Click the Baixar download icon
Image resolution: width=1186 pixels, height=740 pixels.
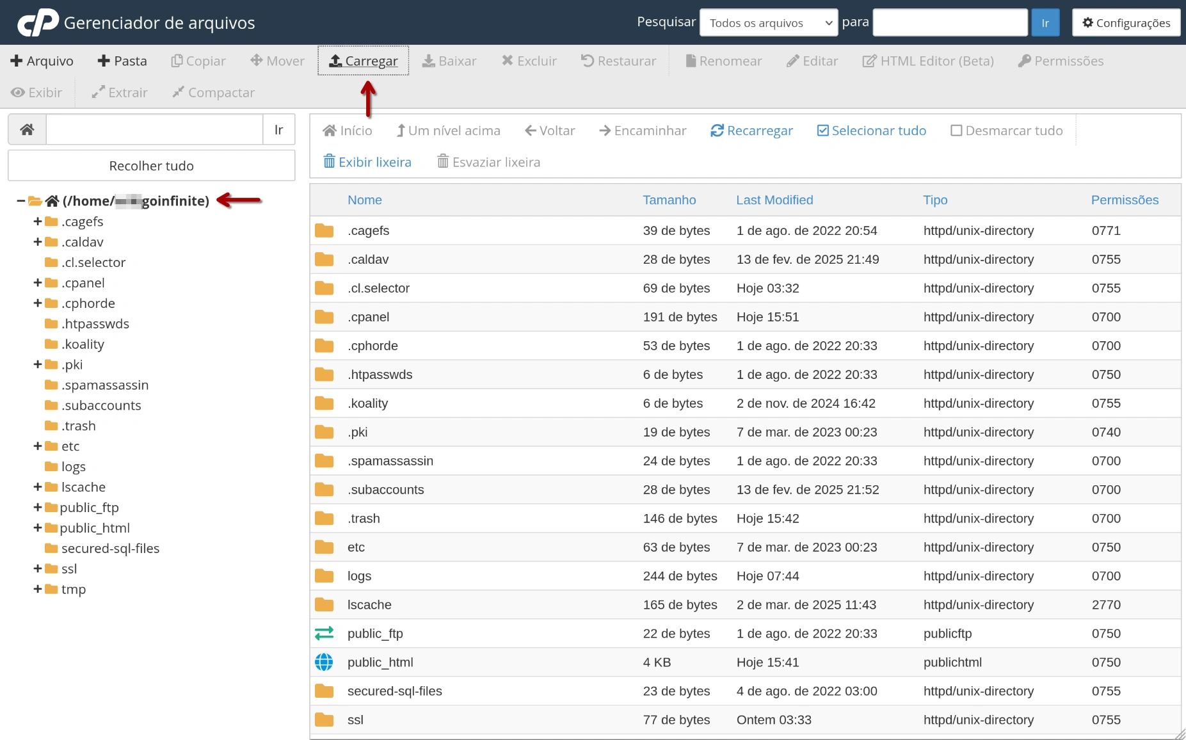(x=427, y=60)
